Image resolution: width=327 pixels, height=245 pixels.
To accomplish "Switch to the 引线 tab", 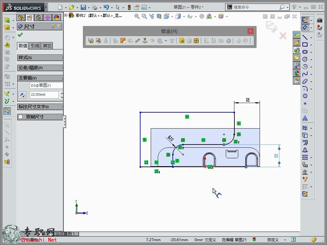I will (35, 46).
